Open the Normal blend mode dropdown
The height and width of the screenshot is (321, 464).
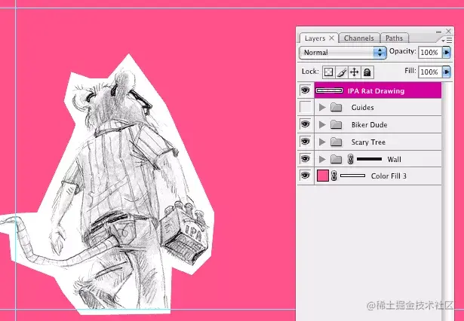click(x=343, y=53)
